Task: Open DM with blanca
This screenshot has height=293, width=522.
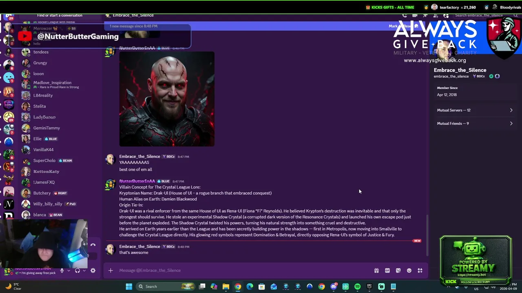Action: tap(59, 215)
